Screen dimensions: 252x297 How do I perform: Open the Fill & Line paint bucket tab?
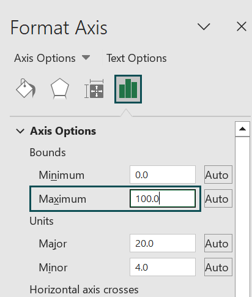[26, 89]
